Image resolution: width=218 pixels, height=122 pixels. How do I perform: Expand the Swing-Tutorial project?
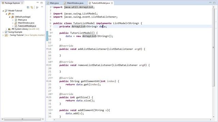pos(3,35)
